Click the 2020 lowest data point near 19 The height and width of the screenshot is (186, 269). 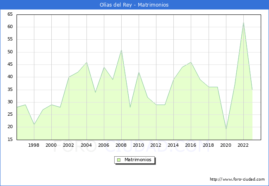226,130
